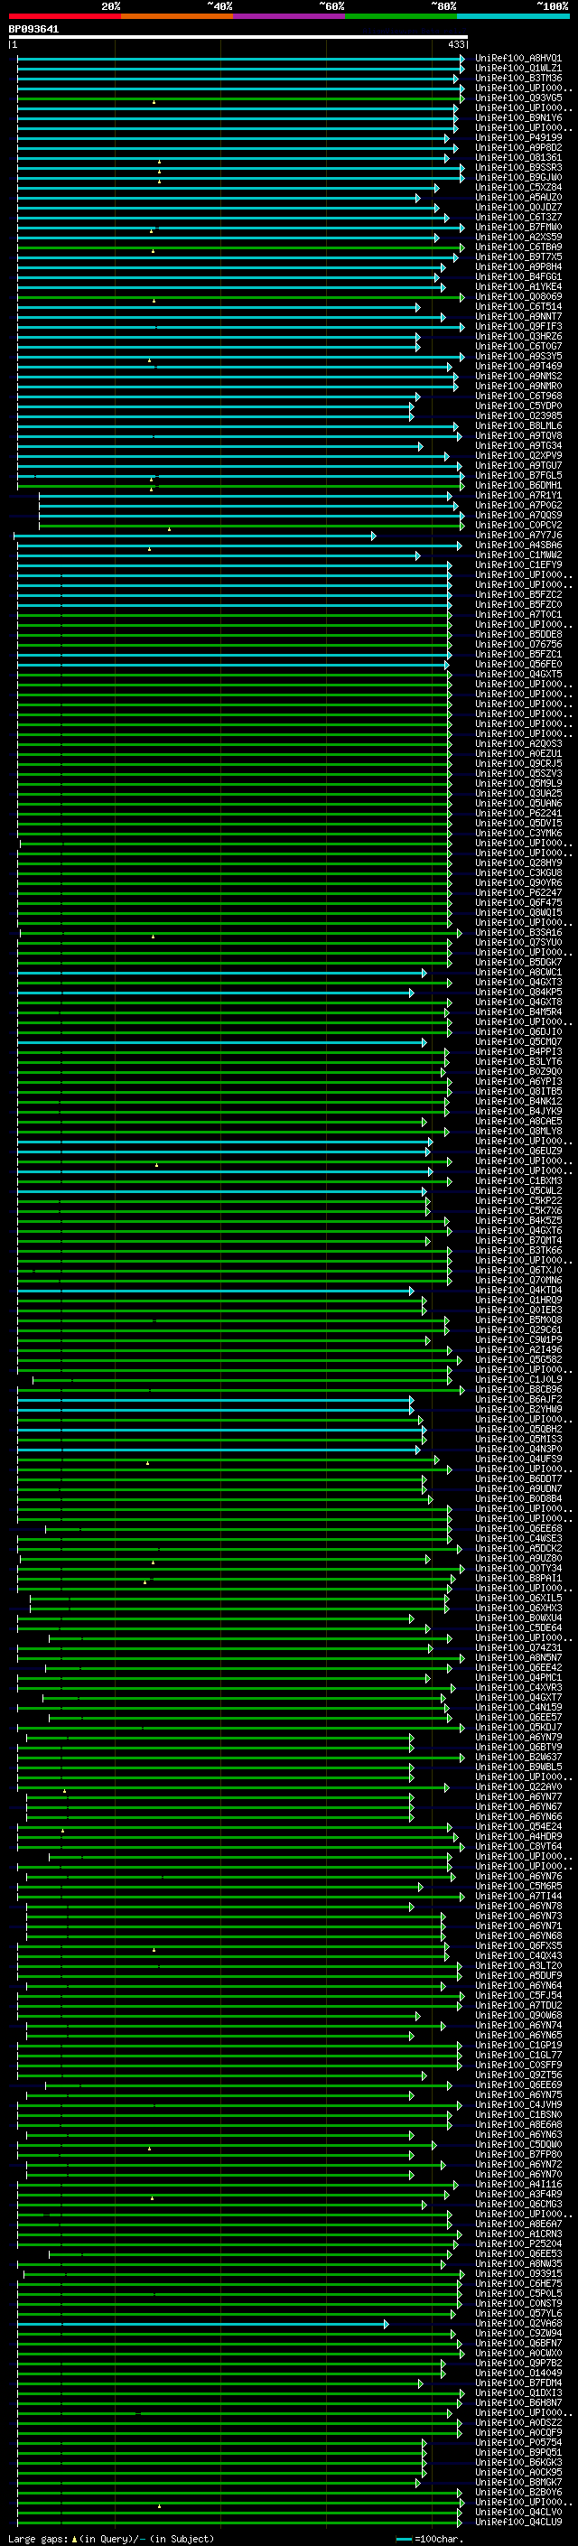The image size is (578, 2546).
Task: Click the orange ~40% identity legend segment
Action: tap(177, 16)
